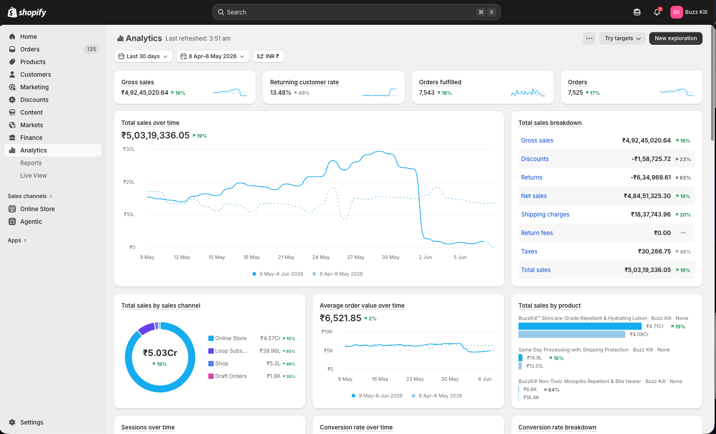Click the Orders count badge 135
The image size is (716, 434).
92,49
